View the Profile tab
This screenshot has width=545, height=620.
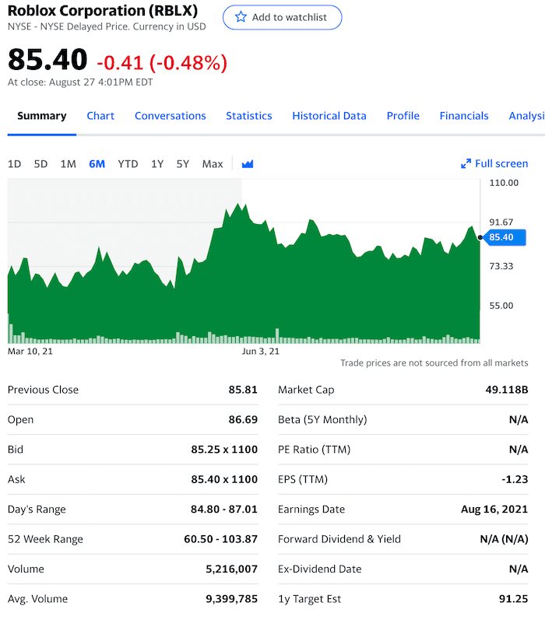(403, 116)
